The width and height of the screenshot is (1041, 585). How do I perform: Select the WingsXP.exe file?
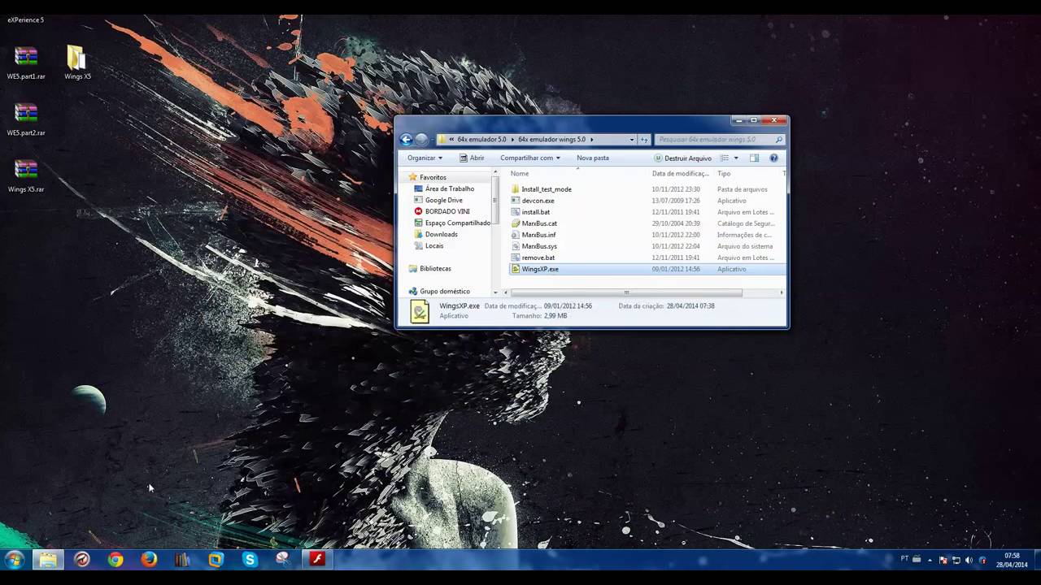(647, 269)
